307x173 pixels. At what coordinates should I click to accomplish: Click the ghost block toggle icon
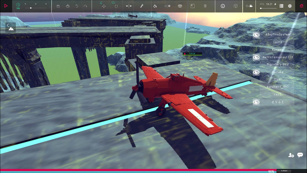(x=167, y=6)
